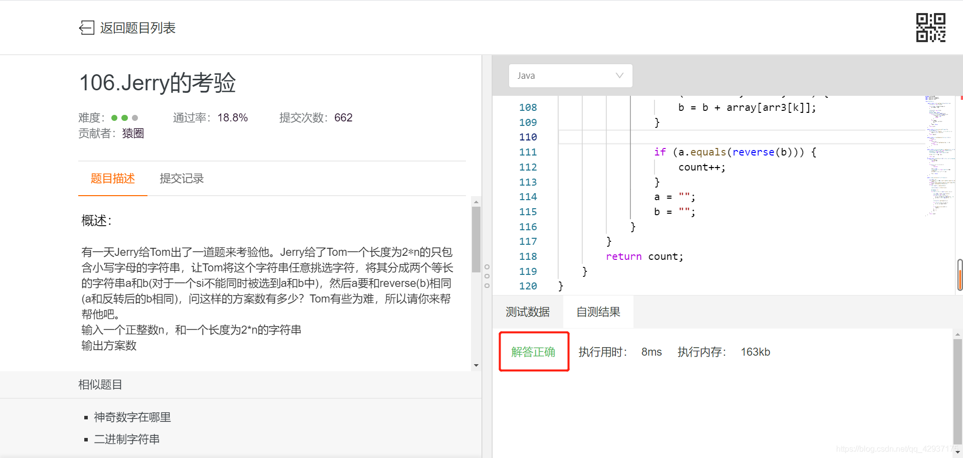This screenshot has height=458, width=963.
Task: Click the back arrow icon
Action: pyautogui.click(x=87, y=28)
